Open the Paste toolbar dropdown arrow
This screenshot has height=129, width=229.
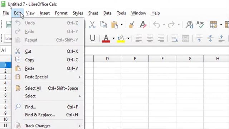point(122,25)
